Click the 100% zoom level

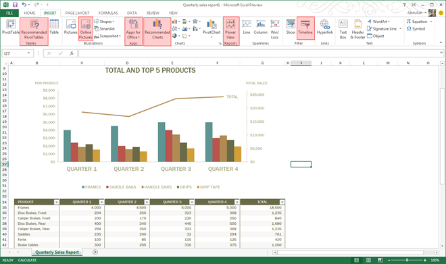point(435,260)
